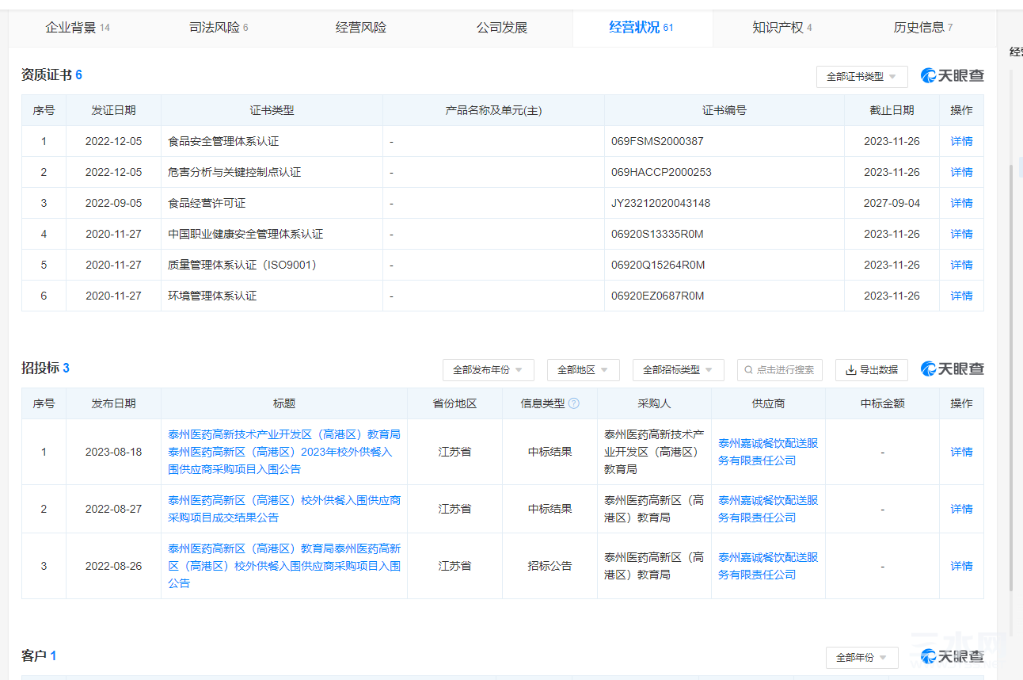Switch to the 企业背景 tab
Image resolution: width=1023 pixels, height=680 pixels.
78,28
